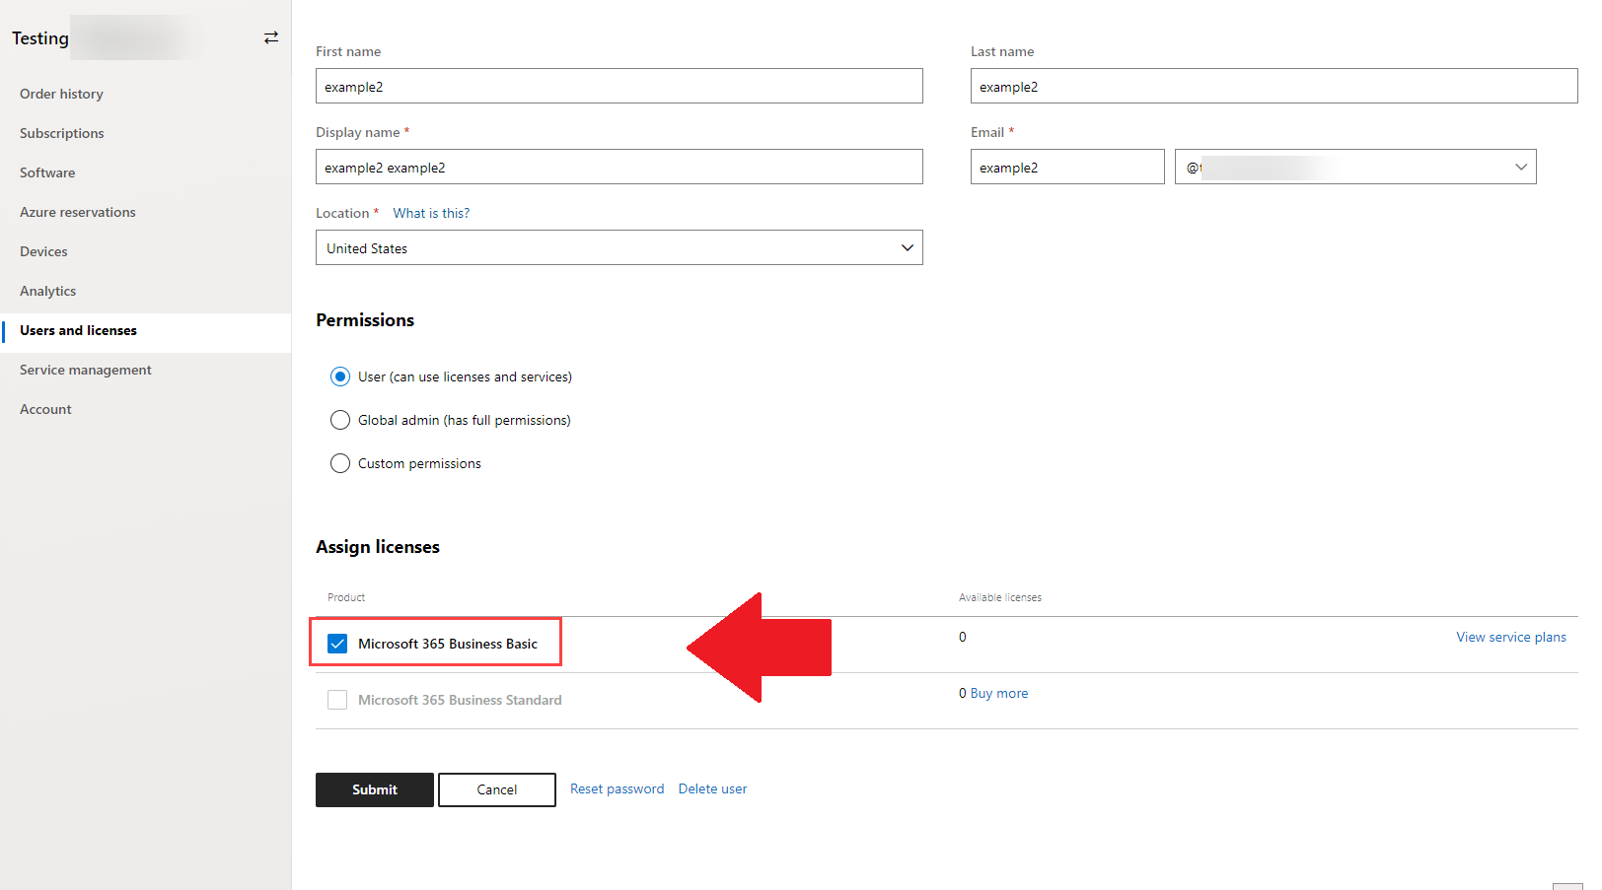The image size is (1602, 890).
Task: Uncheck Microsoft 365 Business Basic license
Action: 337,644
